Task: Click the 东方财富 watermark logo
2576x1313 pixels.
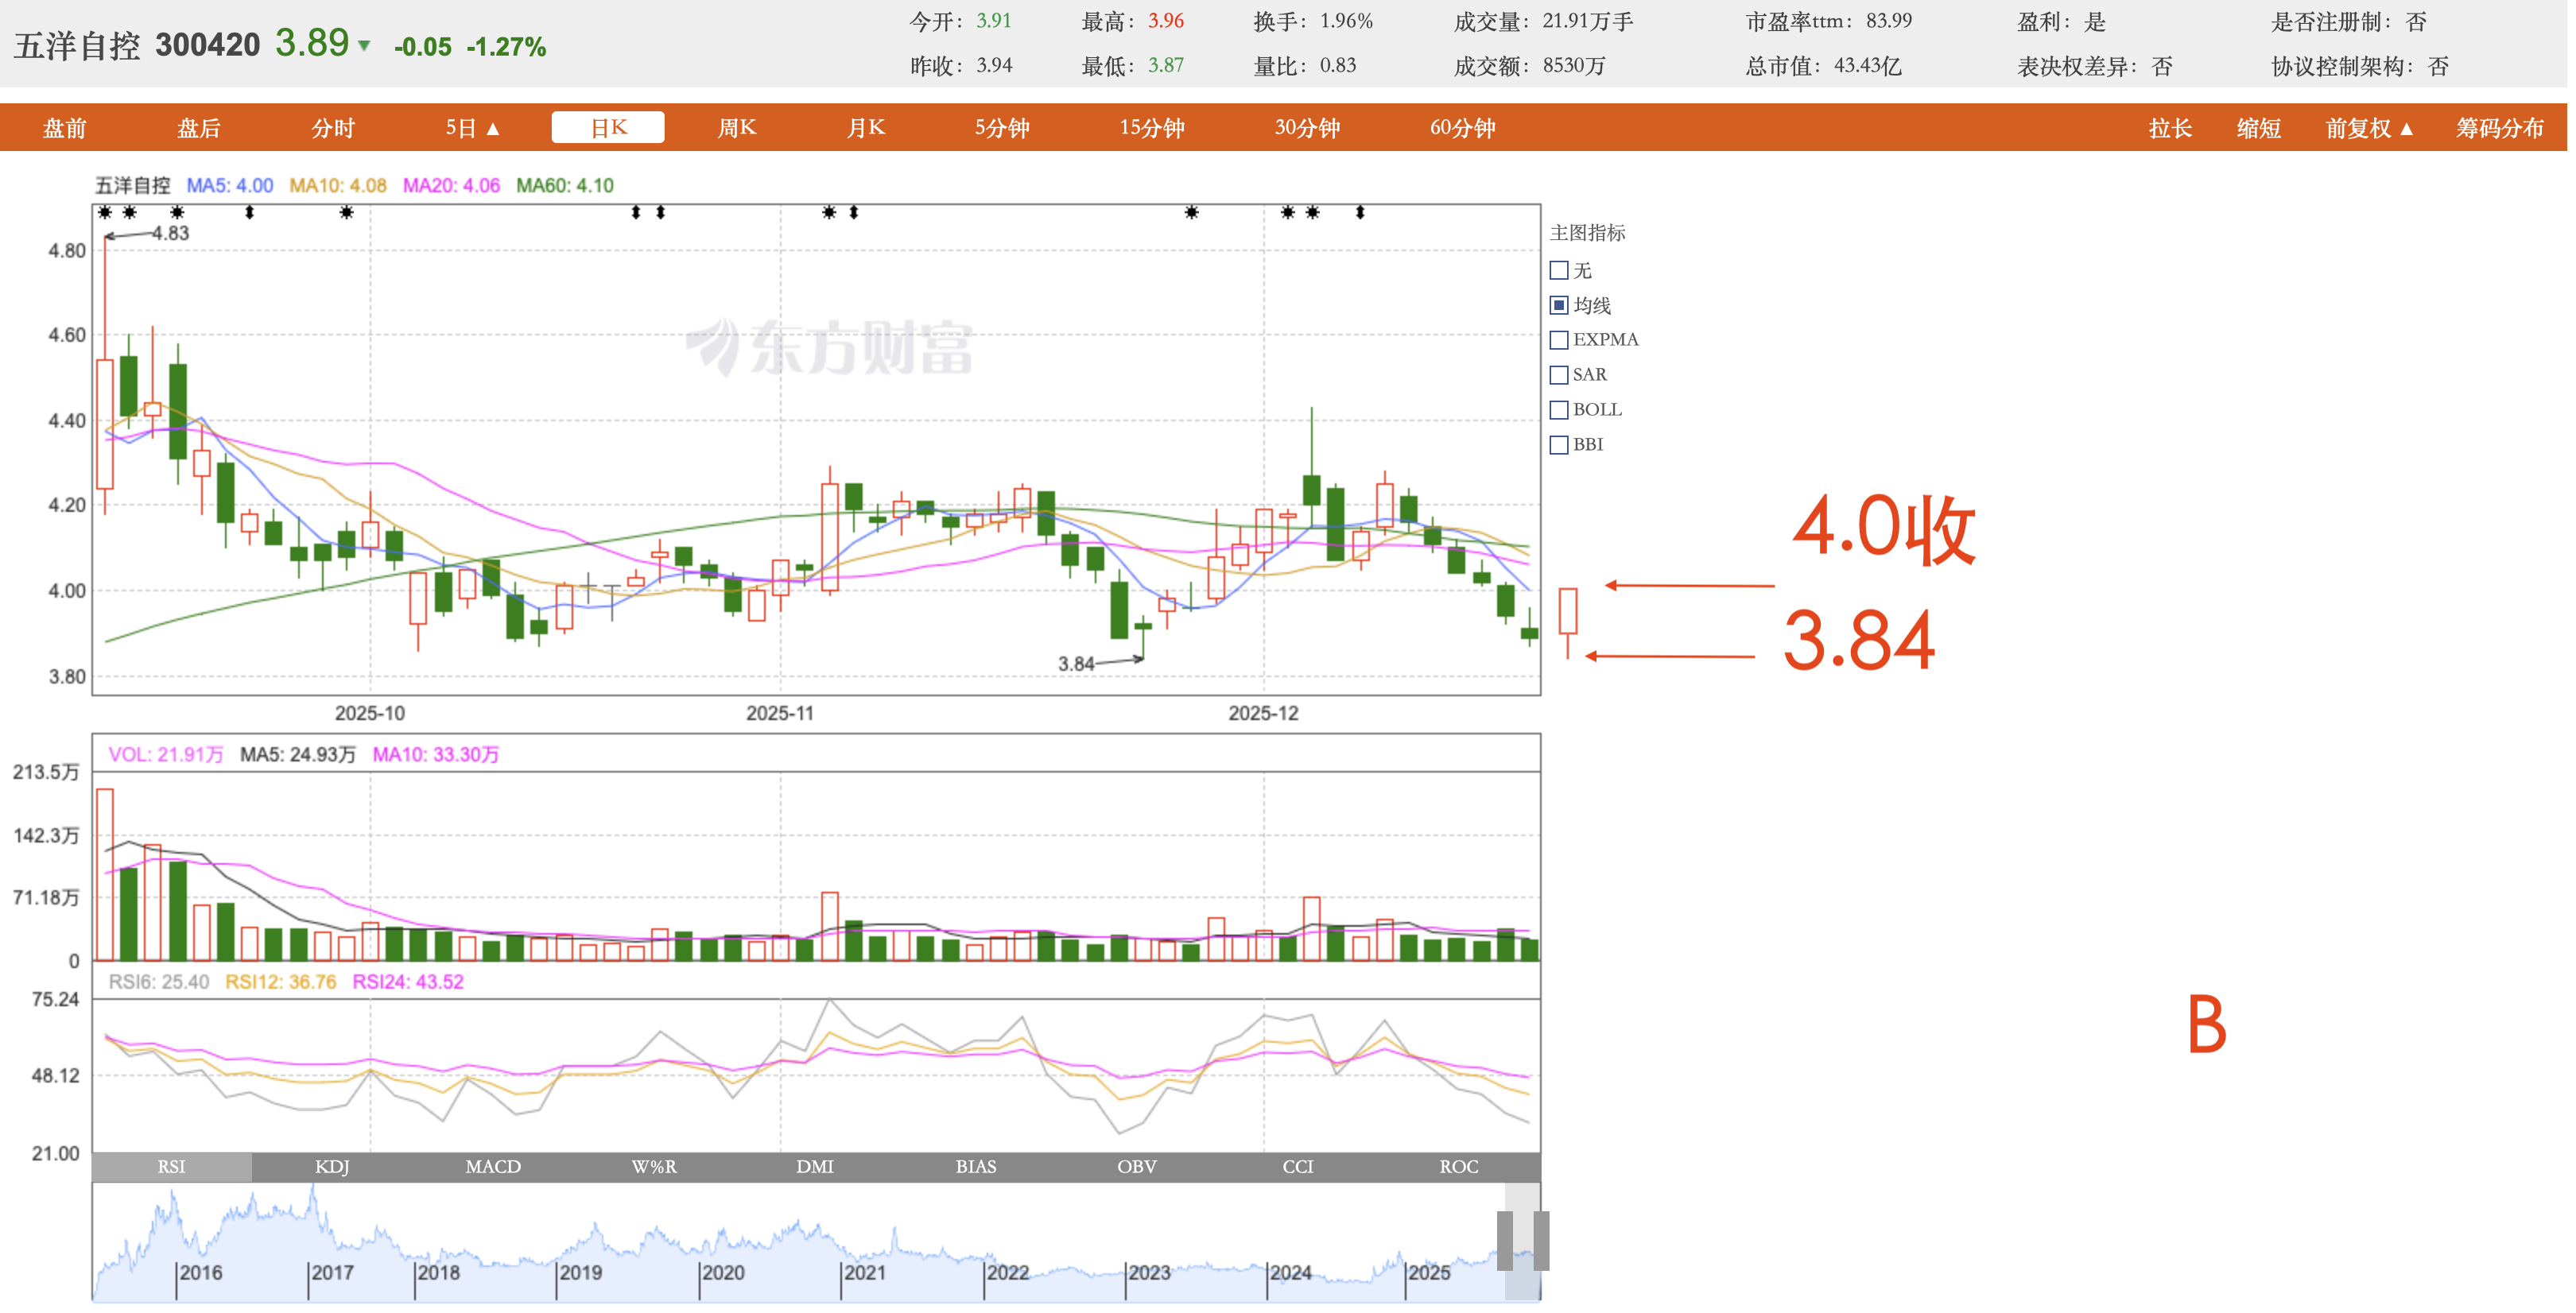Action: point(830,347)
